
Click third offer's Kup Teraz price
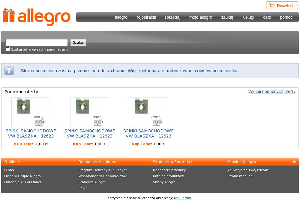click(148, 144)
